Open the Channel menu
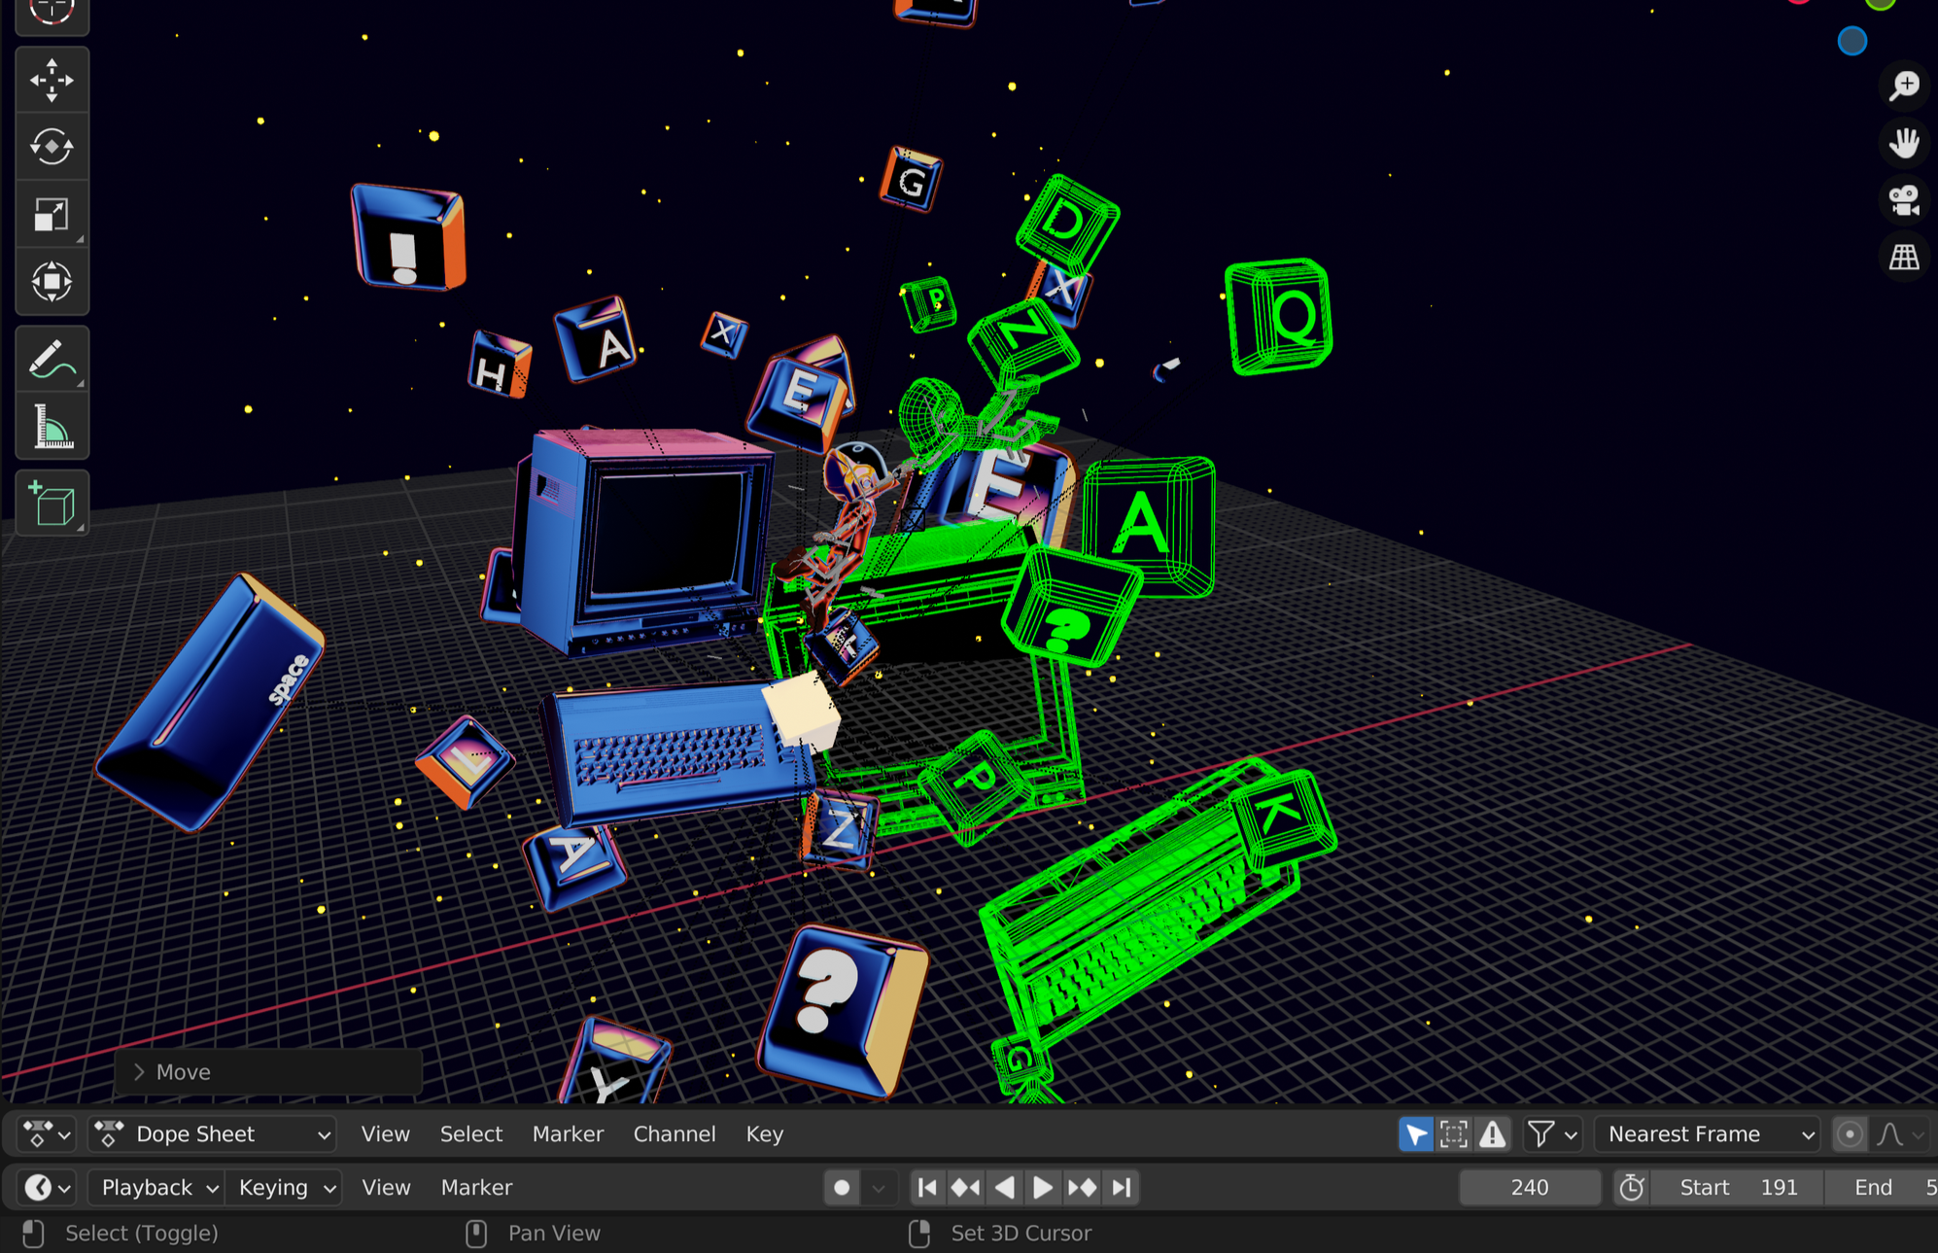Image resolution: width=1938 pixels, height=1253 pixels. tap(674, 1134)
